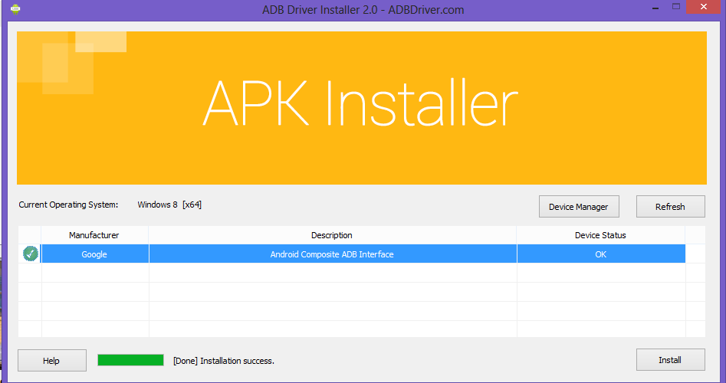This screenshot has height=383, width=726.
Task: Sort by the Manufacturer column header
Action: (94, 235)
